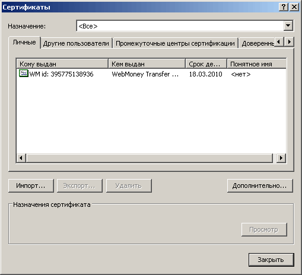Select the Личные tab

click(x=24, y=42)
